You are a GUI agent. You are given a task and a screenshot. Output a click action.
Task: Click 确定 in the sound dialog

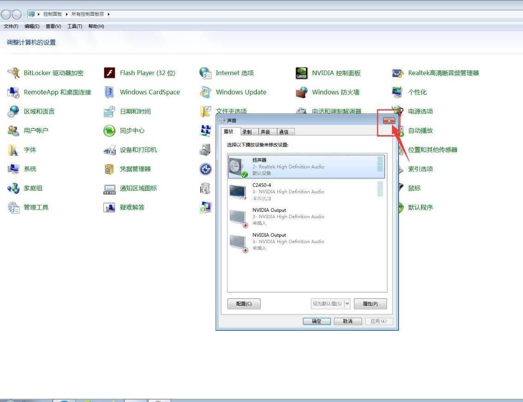tap(316, 321)
